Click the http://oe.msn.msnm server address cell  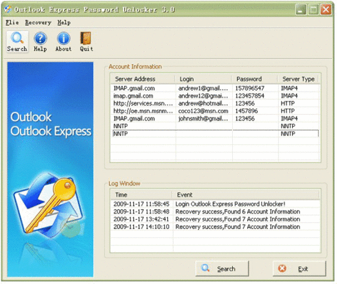click(143, 111)
